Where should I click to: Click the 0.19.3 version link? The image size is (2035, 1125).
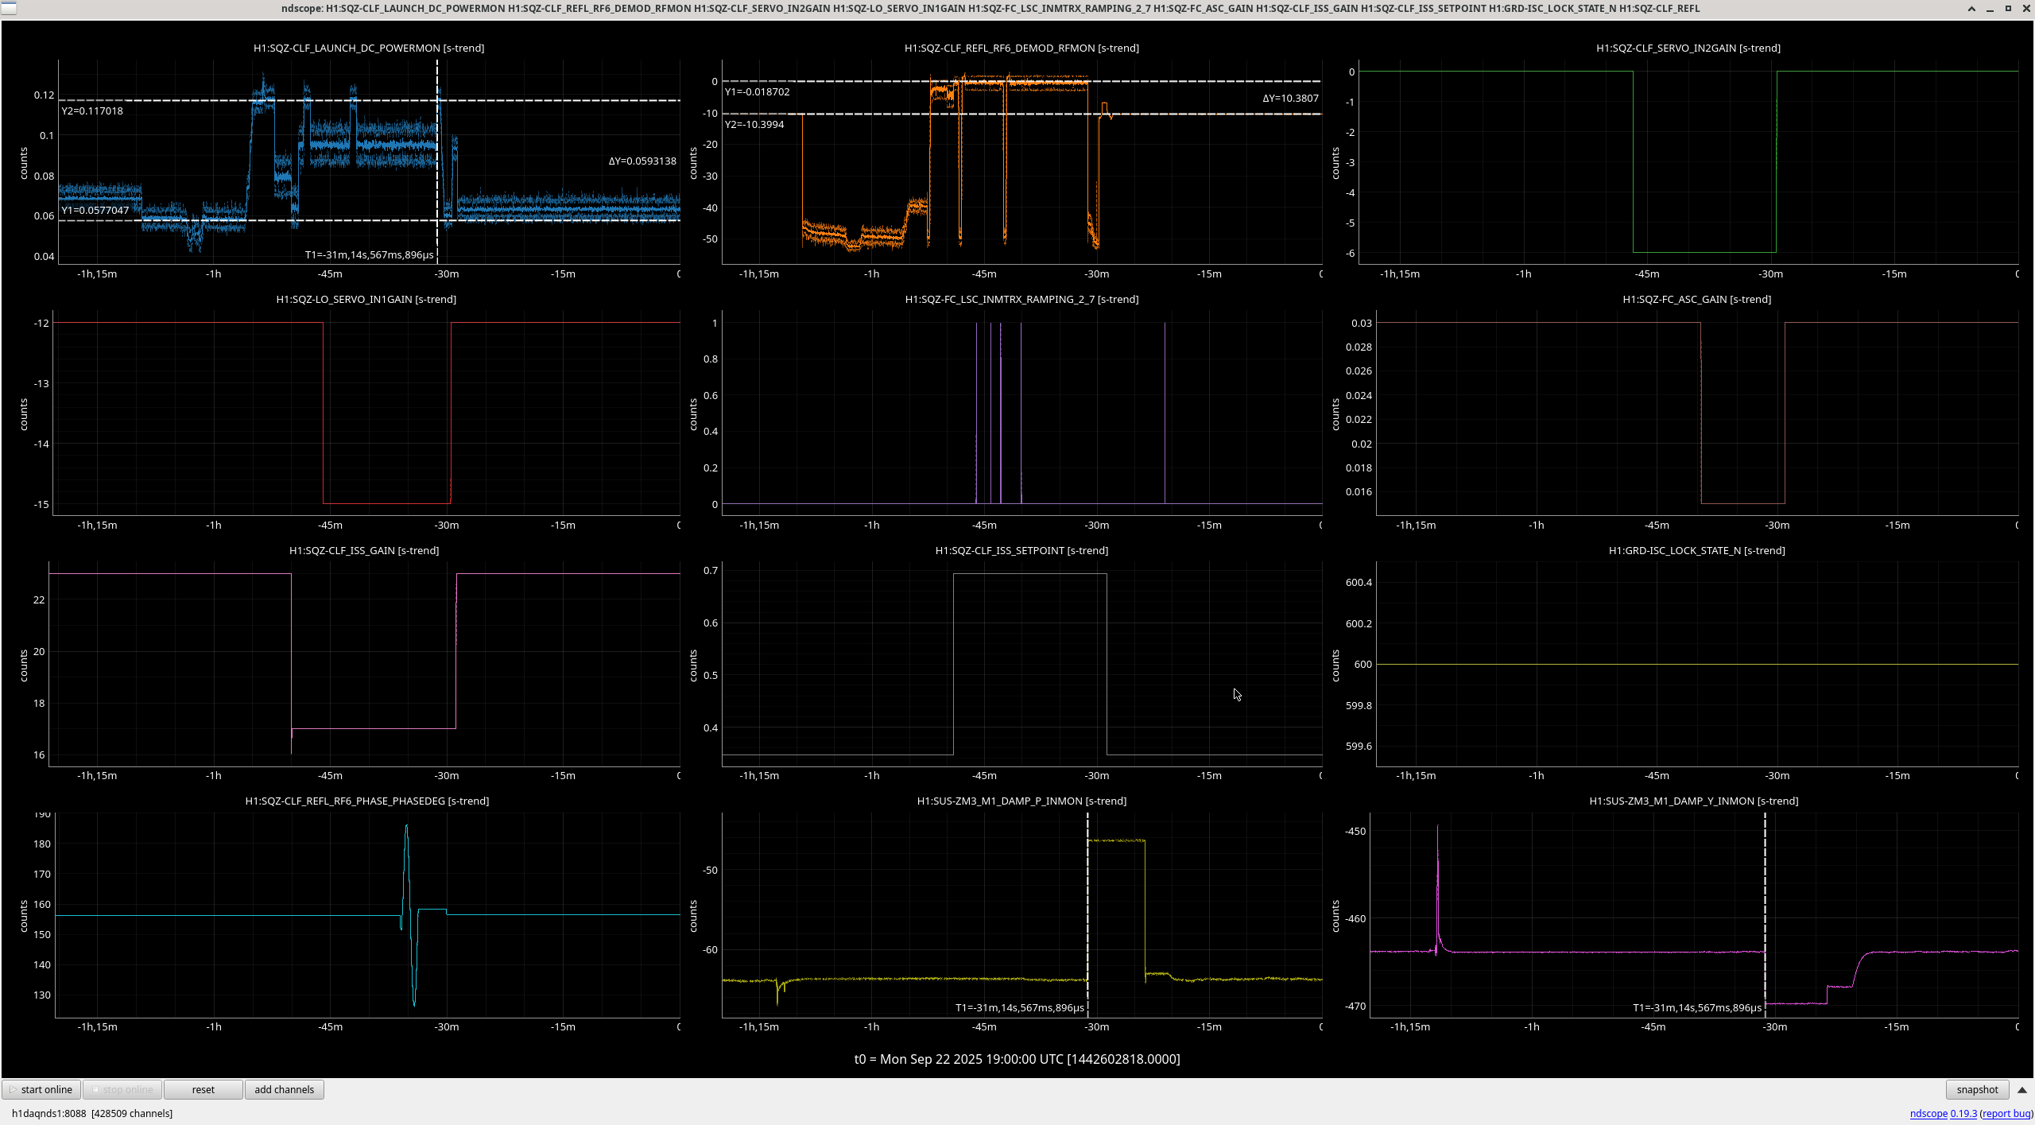(x=1963, y=1113)
